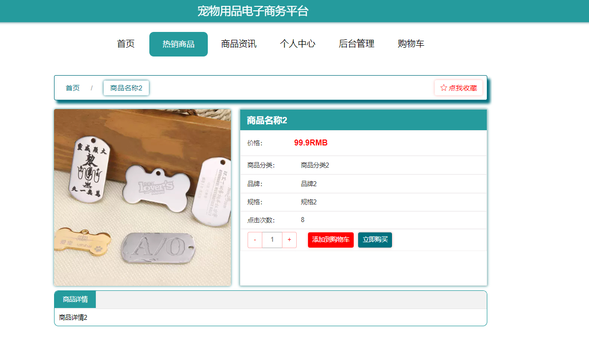
Task: Click the click count value 8
Action: (303, 220)
